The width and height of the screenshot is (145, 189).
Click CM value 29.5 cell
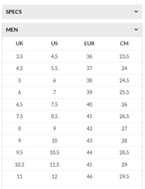(x=124, y=176)
